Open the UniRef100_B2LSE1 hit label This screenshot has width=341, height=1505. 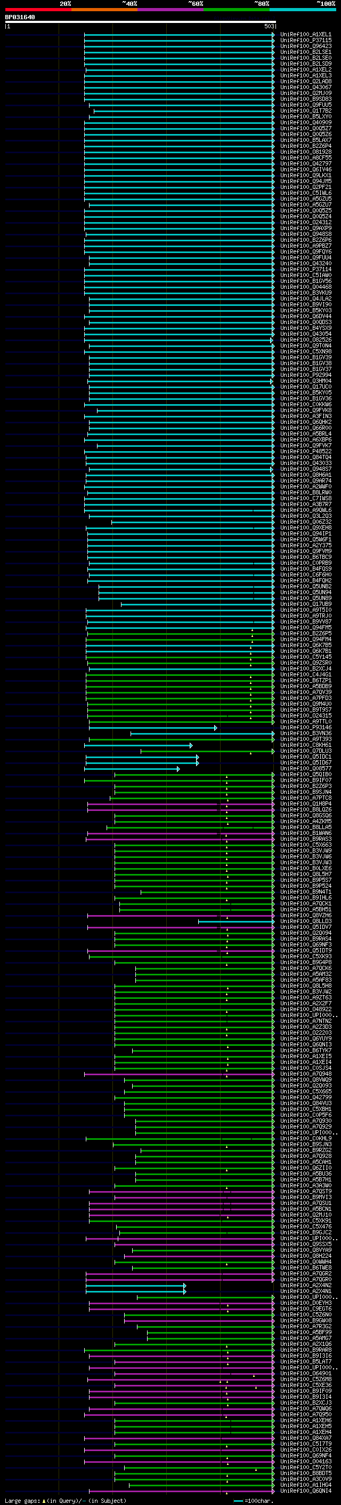pyautogui.click(x=305, y=52)
